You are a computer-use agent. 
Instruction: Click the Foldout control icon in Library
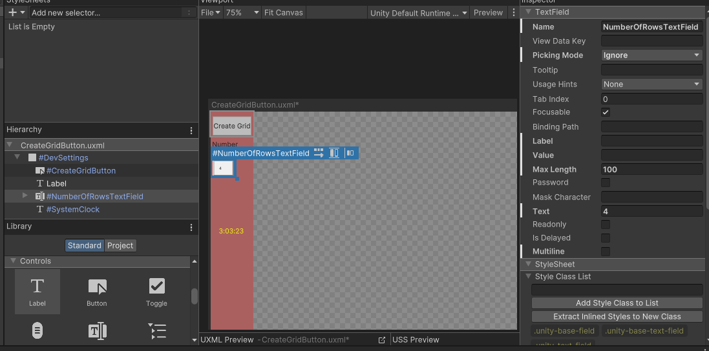click(157, 331)
